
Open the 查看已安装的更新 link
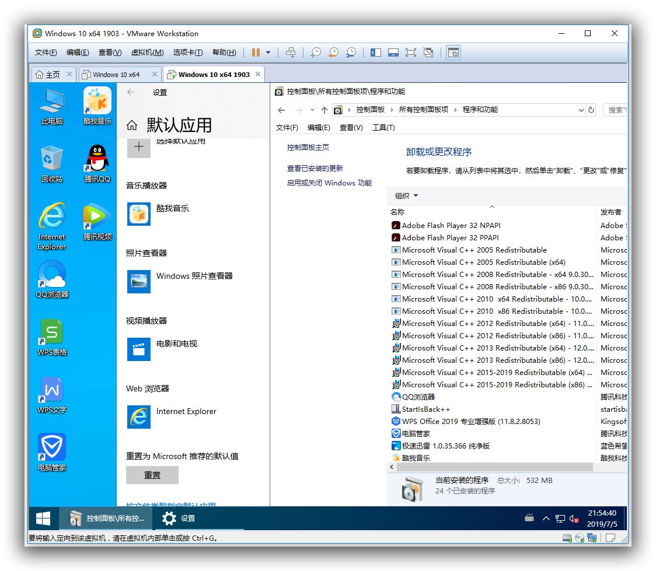click(315, 168)
